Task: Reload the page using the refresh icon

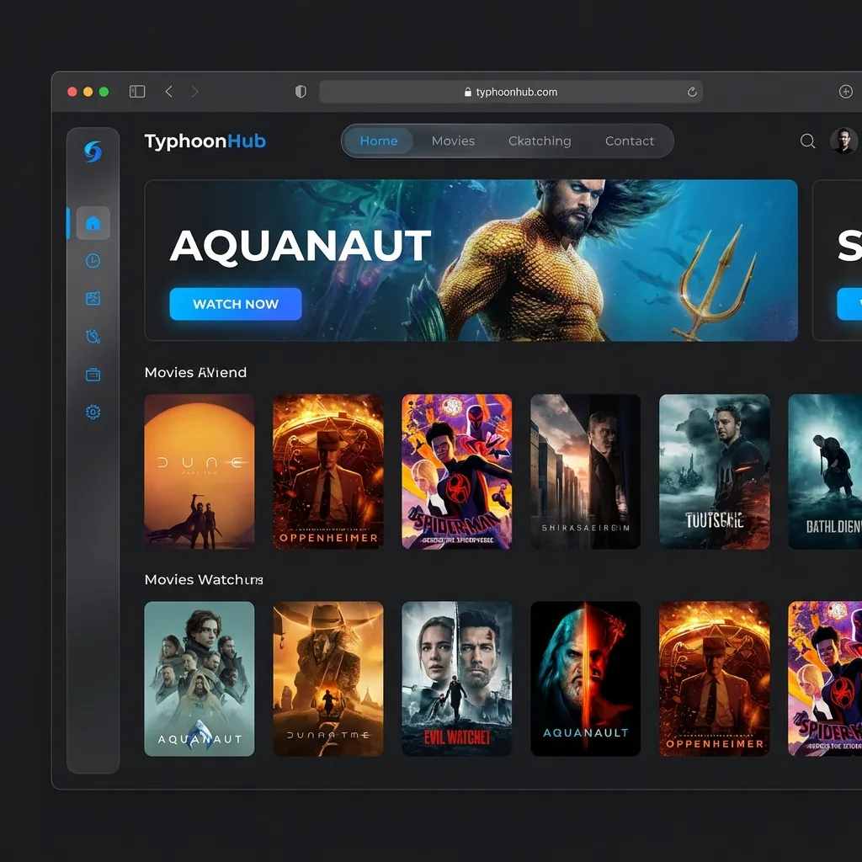Action: pyautogui.click(x=692, y=92)
